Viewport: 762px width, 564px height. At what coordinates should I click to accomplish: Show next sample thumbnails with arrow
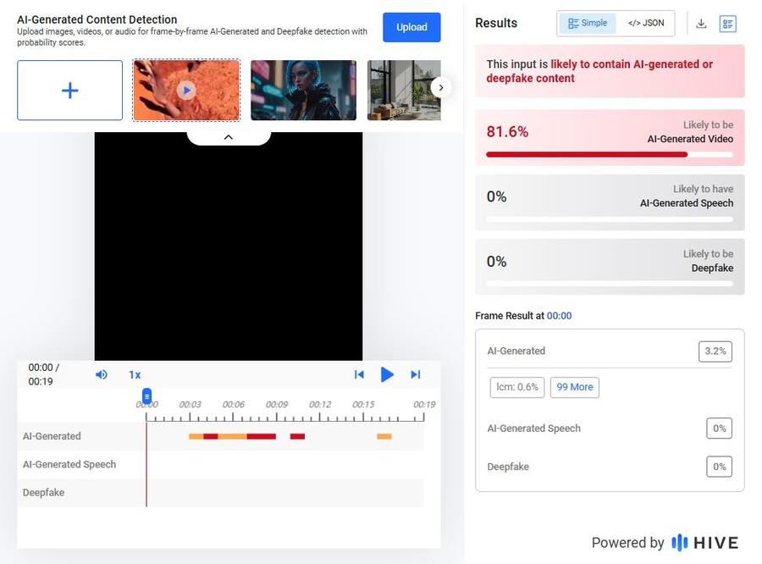[x=441, y=87]
